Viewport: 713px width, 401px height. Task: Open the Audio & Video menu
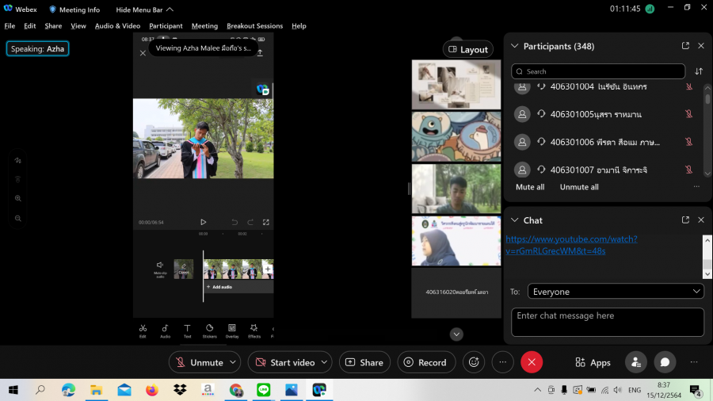coord(117,25)
